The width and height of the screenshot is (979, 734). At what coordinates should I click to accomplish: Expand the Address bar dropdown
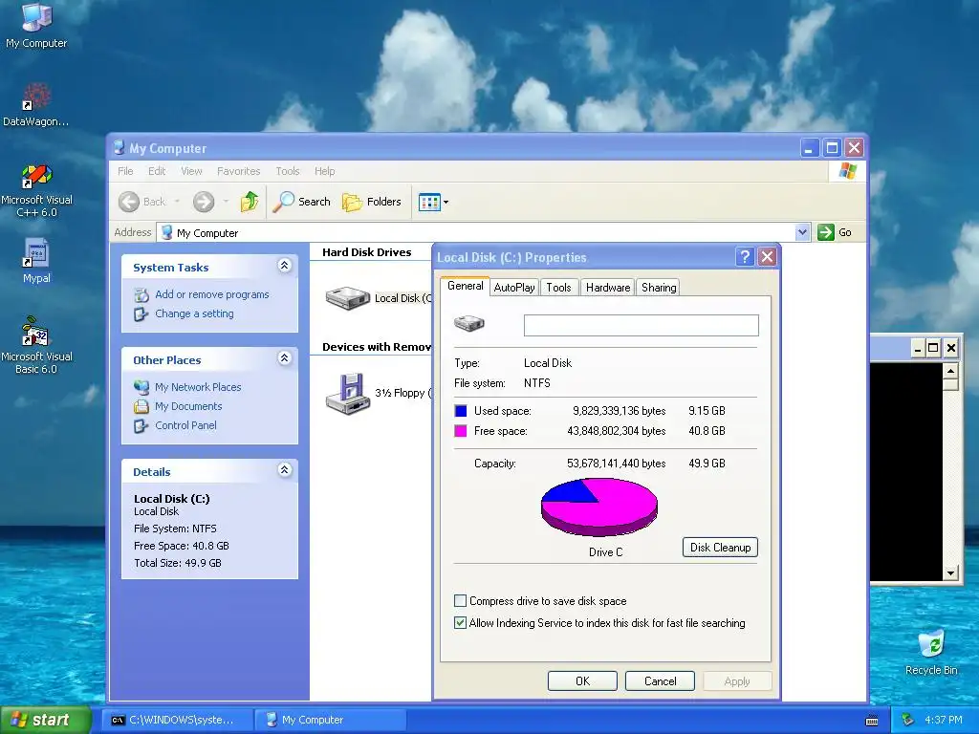802,232
